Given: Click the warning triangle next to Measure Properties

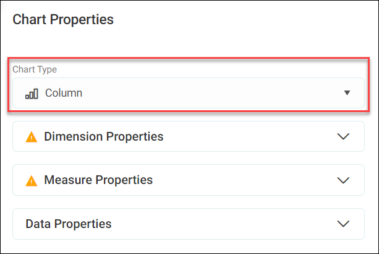Looking at the screenshot, I should 32,181.
